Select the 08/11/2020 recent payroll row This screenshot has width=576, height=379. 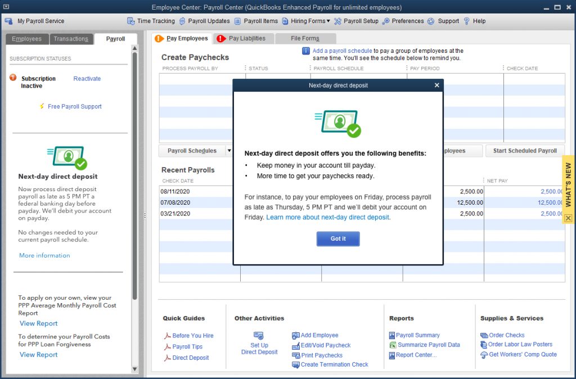[362, 191]
